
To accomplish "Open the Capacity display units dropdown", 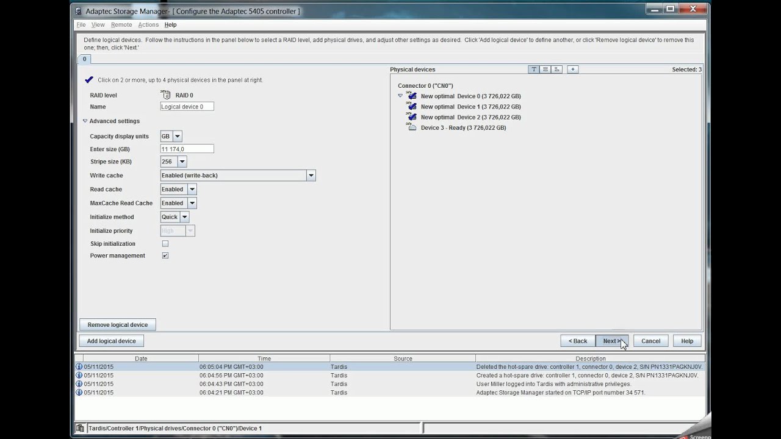I will tap(177, 137).
